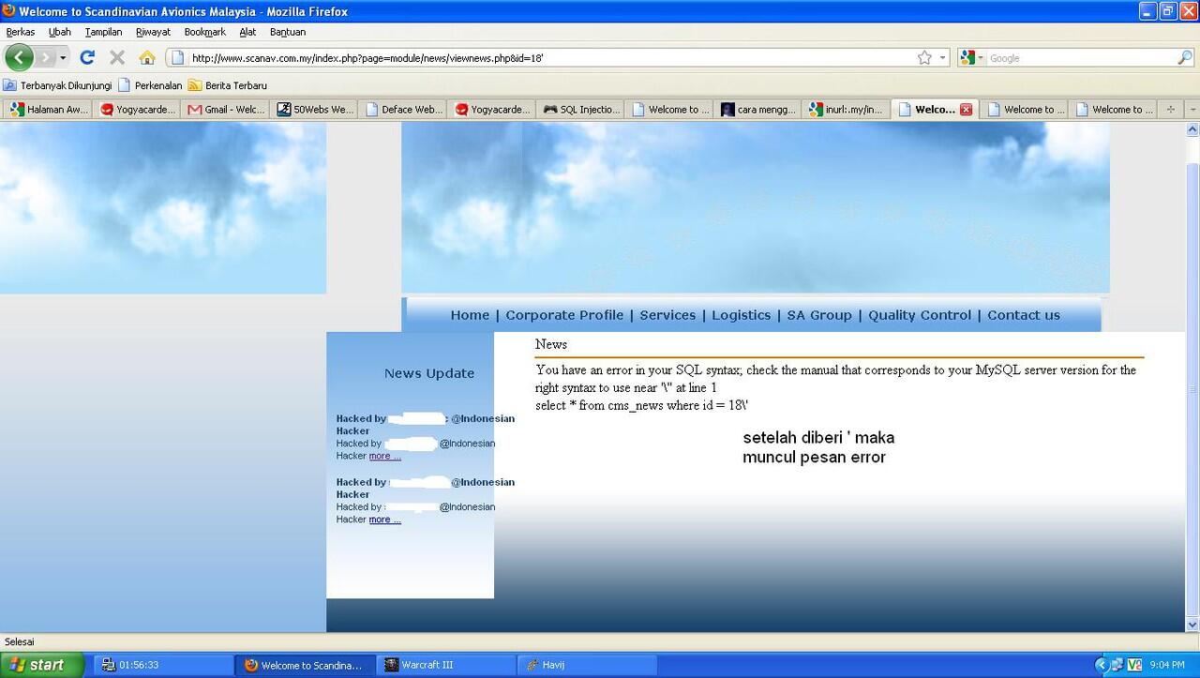Go back with the green Back arrow
1200x678 pixels.
19,57
